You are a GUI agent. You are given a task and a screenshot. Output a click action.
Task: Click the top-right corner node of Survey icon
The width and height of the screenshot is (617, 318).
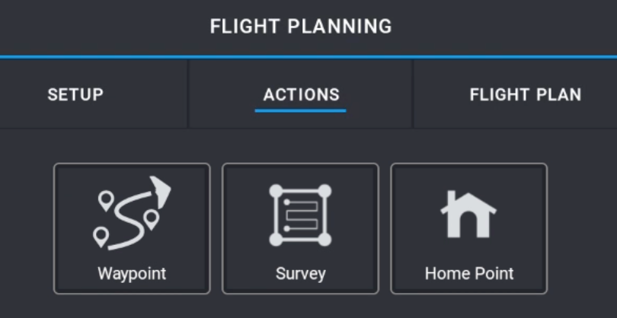tap(324, 191)
